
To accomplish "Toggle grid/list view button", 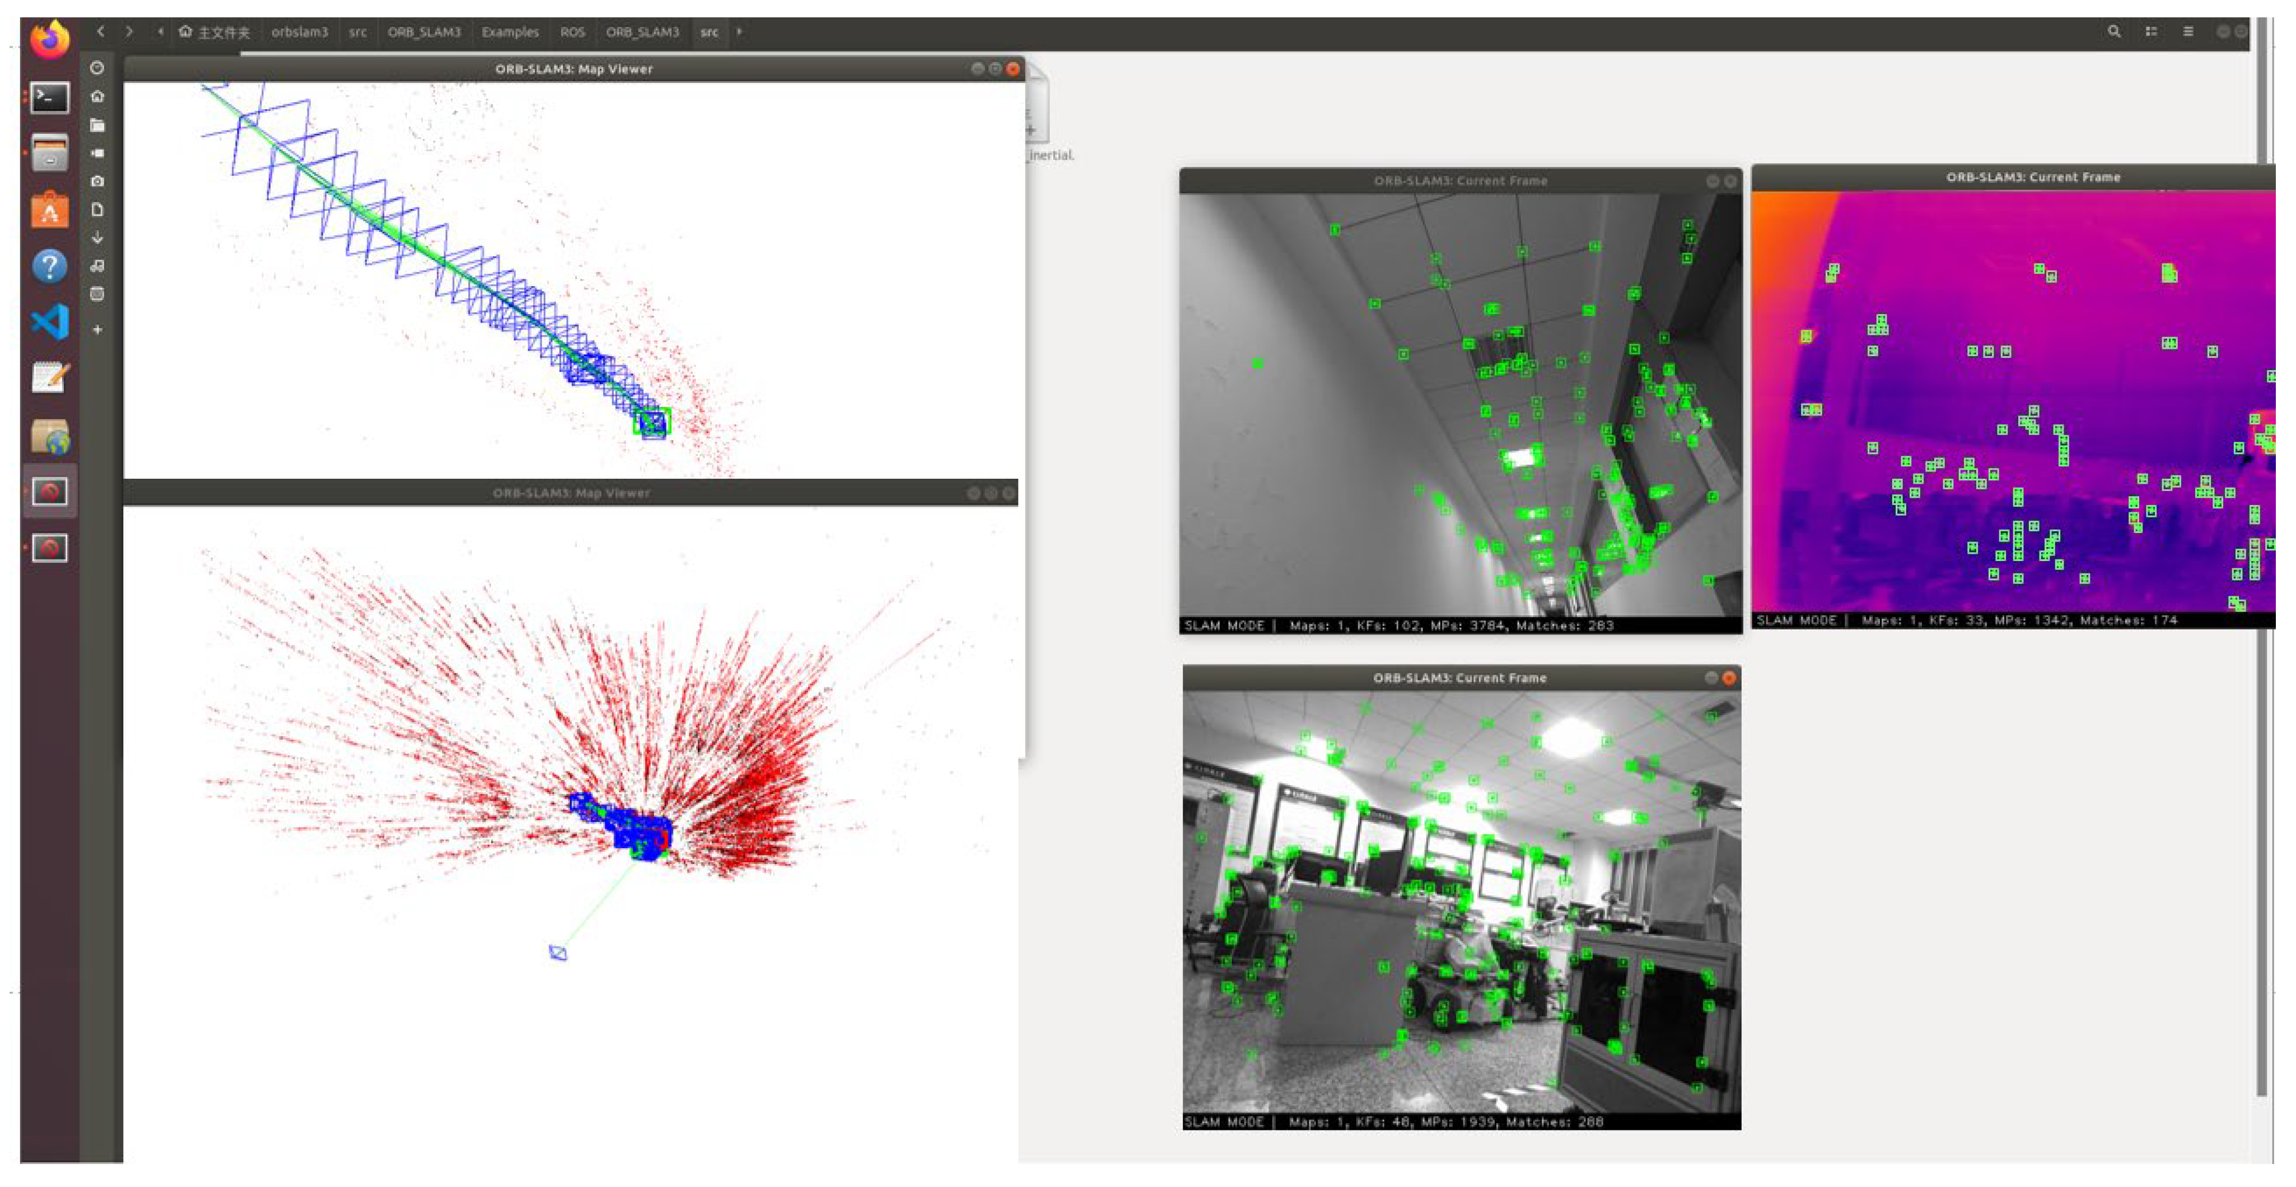I will (2151, 31).
